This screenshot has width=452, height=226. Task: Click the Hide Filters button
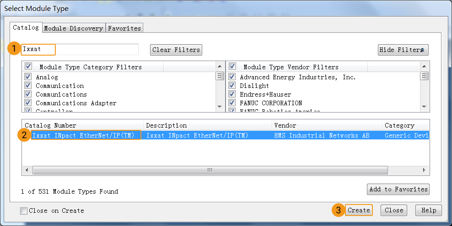(403, 50)
